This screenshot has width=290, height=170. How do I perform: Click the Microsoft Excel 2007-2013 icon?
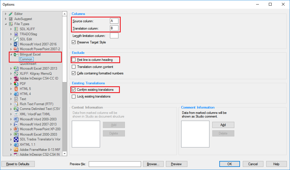tap(16, 69)
